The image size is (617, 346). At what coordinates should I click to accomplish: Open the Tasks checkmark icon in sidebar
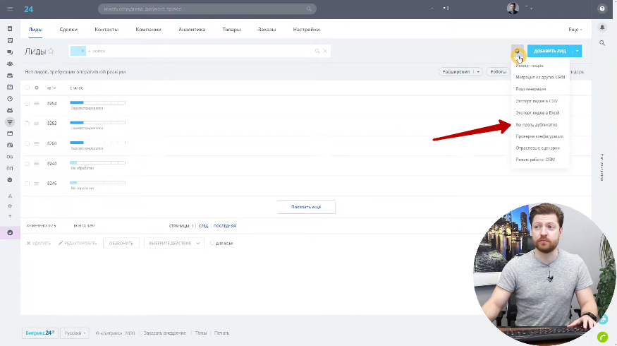point(10,40)
